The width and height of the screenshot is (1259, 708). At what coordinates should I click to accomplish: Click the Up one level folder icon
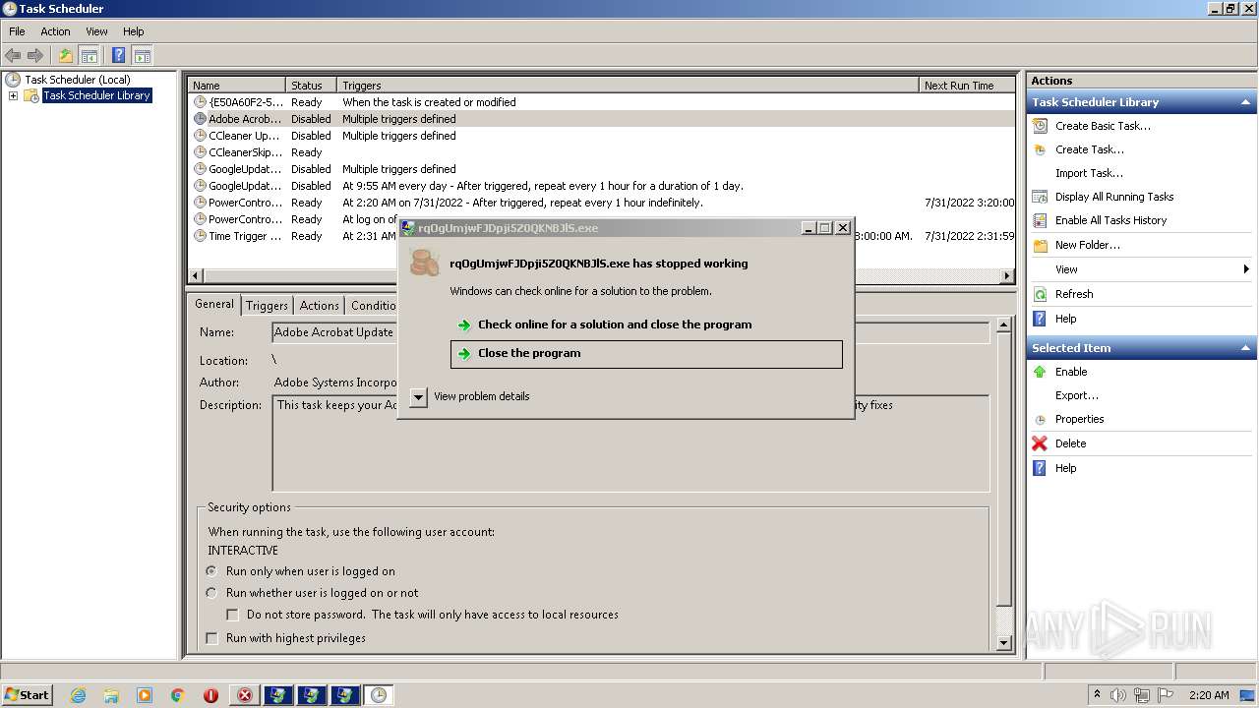pos(66,56)
